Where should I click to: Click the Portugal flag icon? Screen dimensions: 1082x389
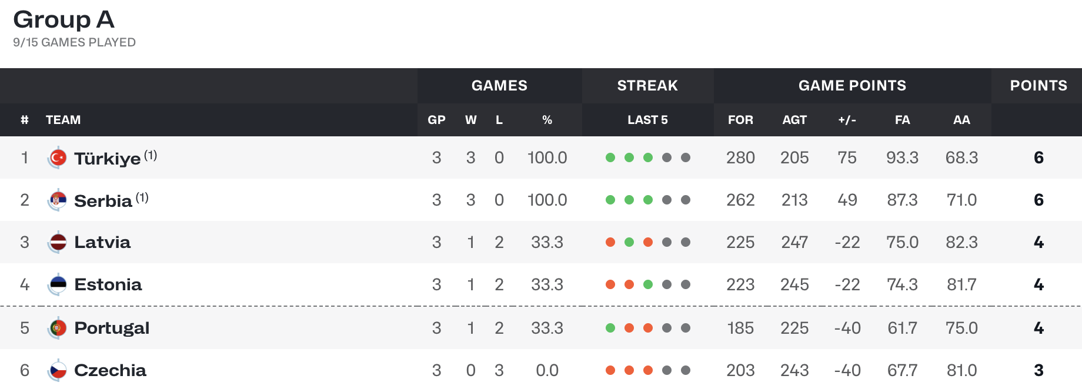pos(57,328)
